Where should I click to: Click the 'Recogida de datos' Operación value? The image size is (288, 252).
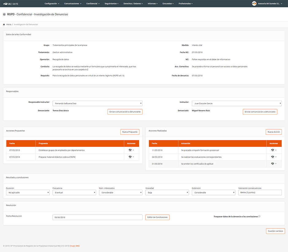click(61, 59)
